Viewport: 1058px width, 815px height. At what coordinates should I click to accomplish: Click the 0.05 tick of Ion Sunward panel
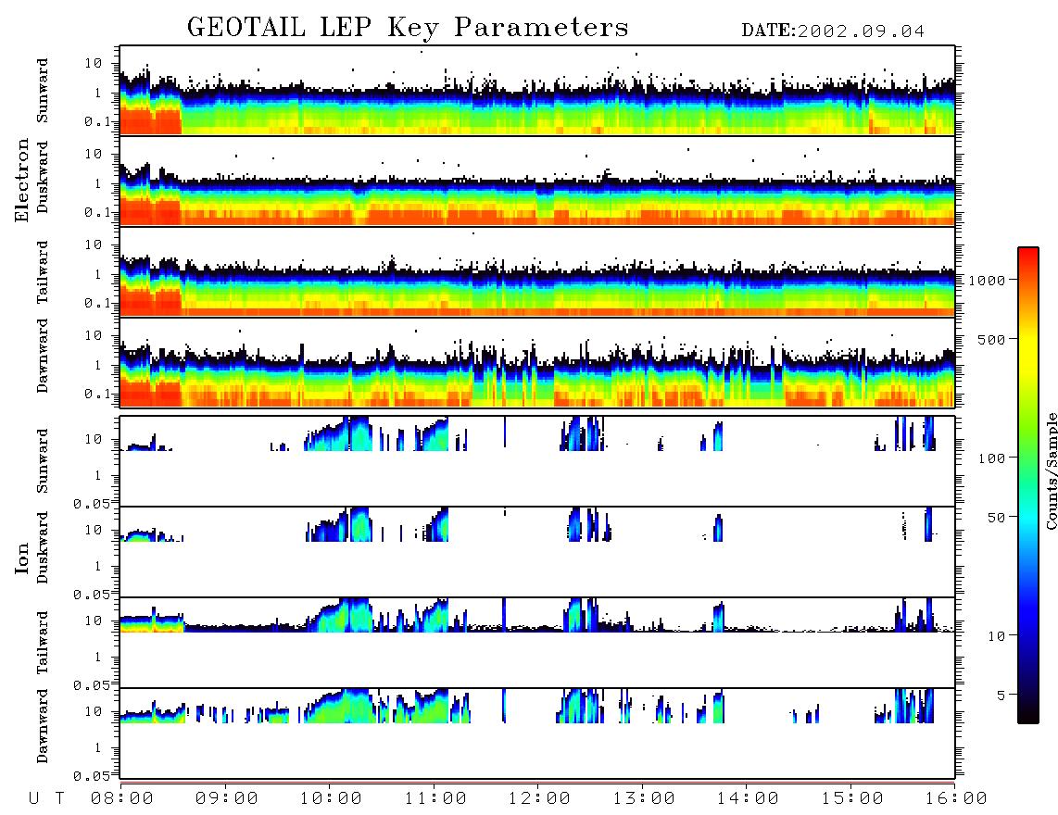coord(92,504)
